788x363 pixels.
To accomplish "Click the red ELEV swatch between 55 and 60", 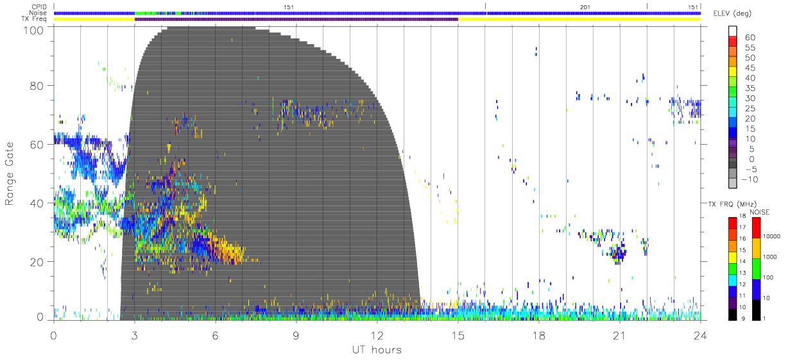I will tap(733, 41).
